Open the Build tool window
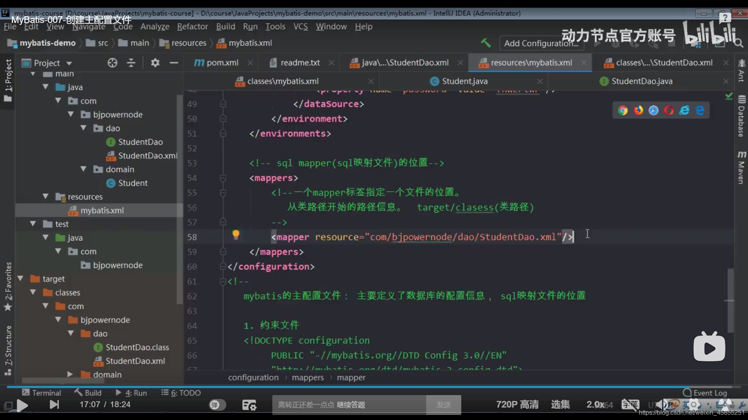 point(88,393)
